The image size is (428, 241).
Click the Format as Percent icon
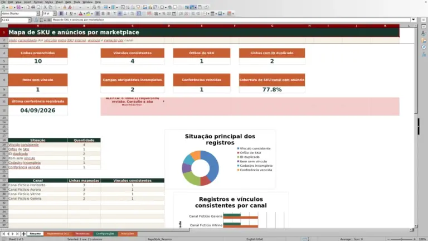tap(164, 13)
